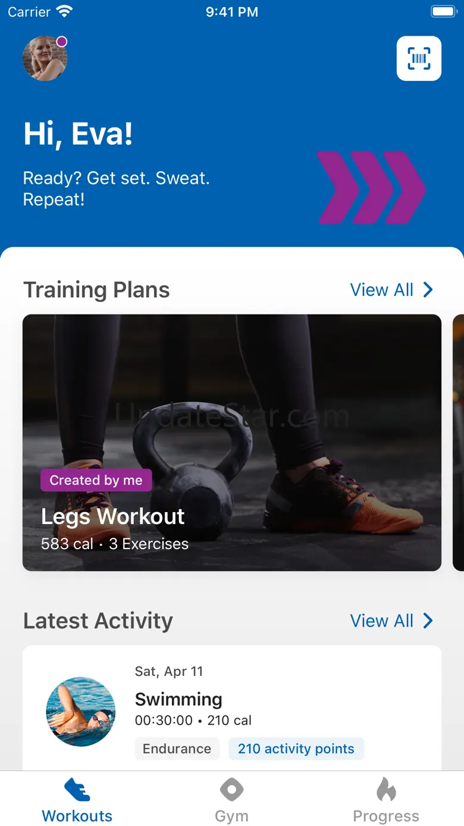Select the Workouts tab label
This screenshot has height=826, width=464.
[x=77, y=816]
